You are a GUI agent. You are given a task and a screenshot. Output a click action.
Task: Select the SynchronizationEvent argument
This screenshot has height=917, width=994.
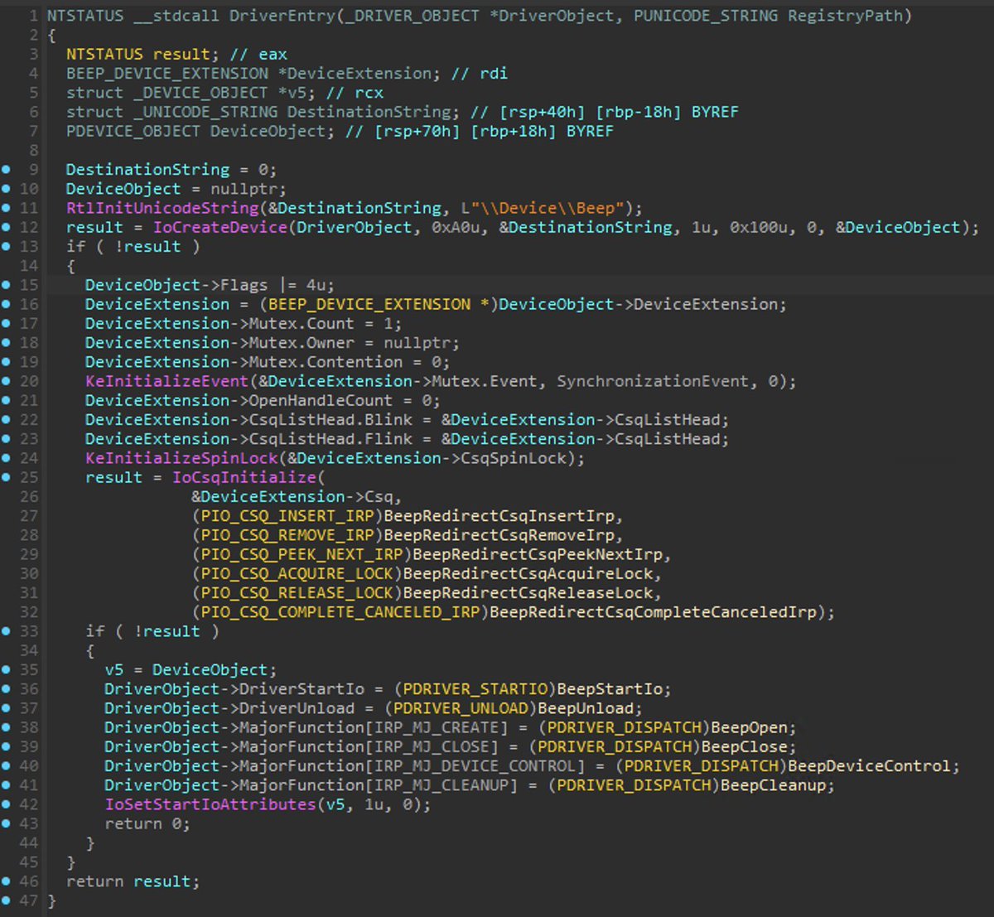[654, 381]
